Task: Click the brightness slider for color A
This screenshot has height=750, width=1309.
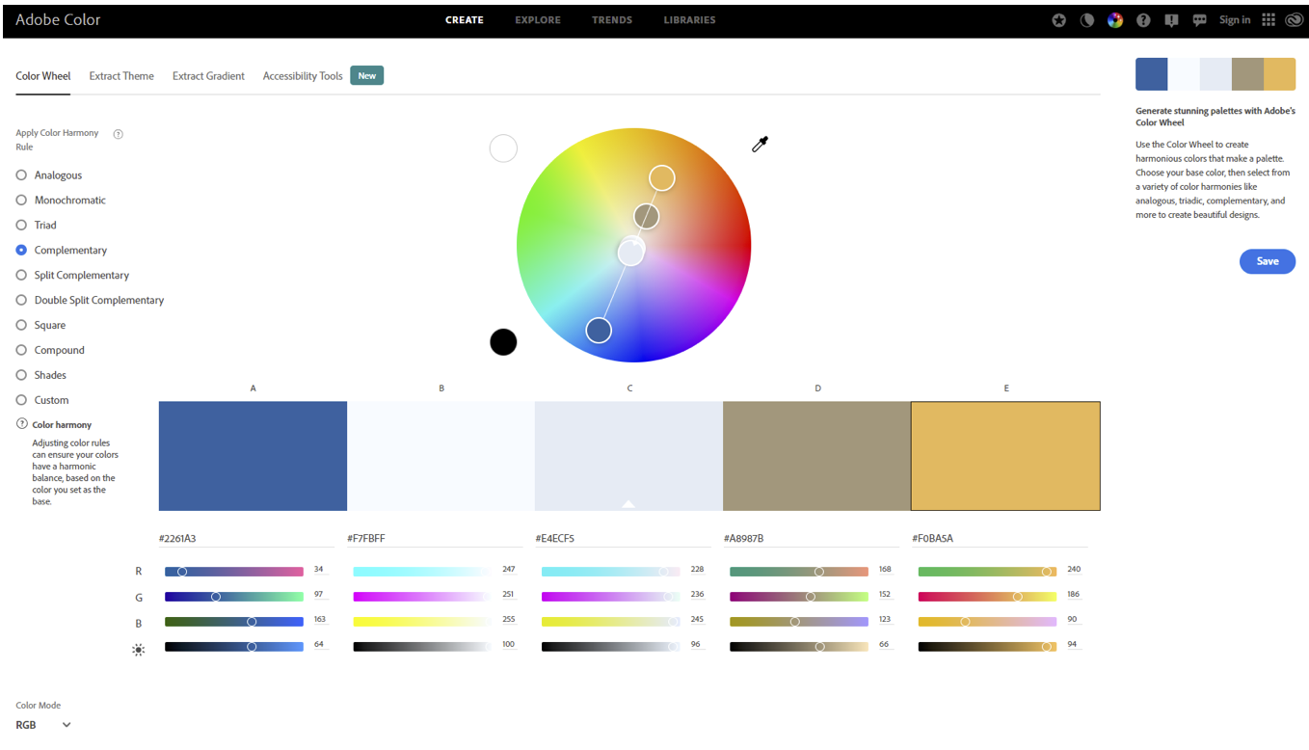Action: 234,647
